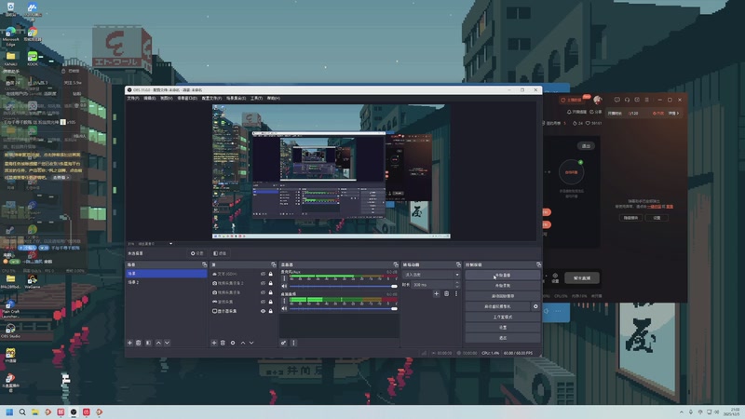Adjust the transition duration stepper arrows
This screenshot has height=419, width=745.
[457, 285]
